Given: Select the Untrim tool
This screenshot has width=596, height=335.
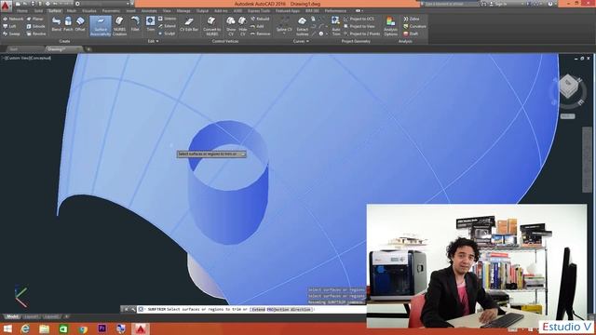Looking at the screenshot, I should tap(167, 19).
